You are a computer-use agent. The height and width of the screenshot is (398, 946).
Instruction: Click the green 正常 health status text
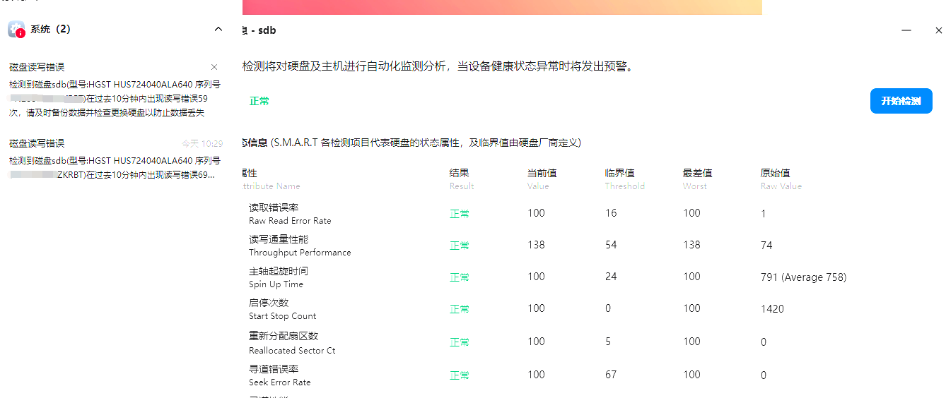[259, 101]
